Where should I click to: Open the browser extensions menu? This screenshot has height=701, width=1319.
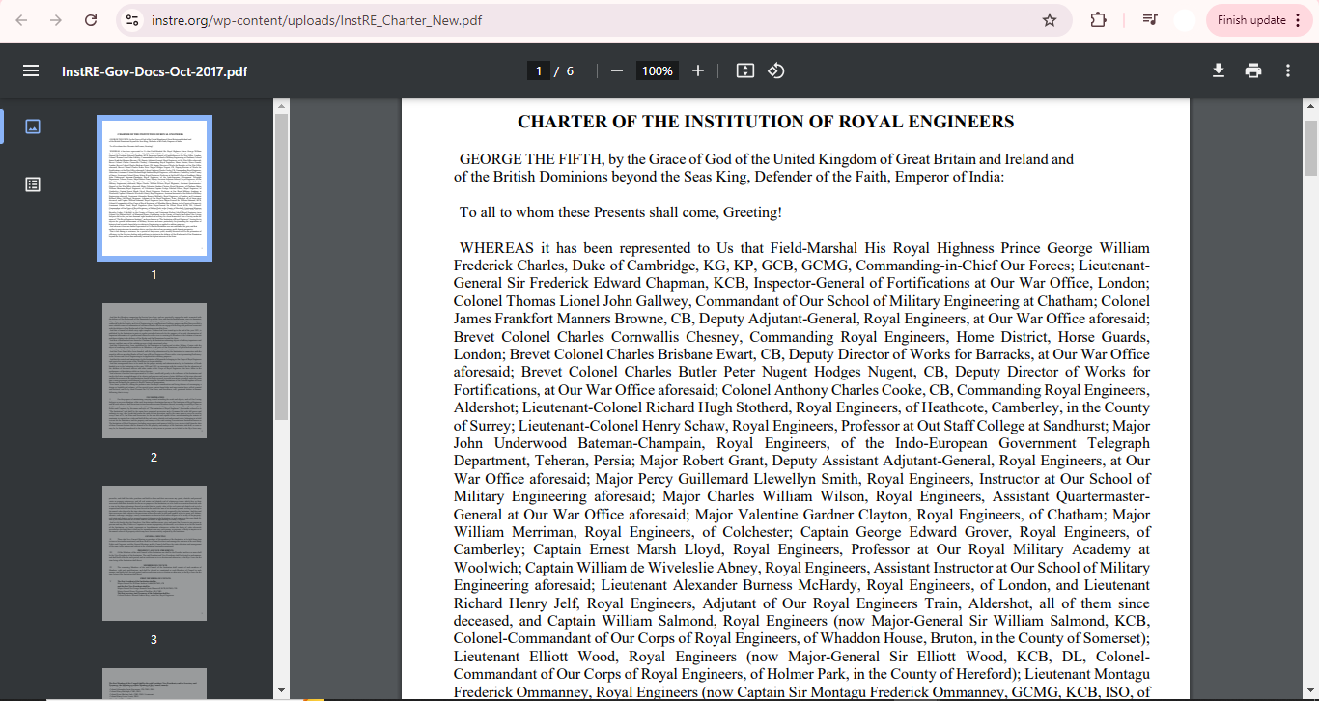[1098, 20]
